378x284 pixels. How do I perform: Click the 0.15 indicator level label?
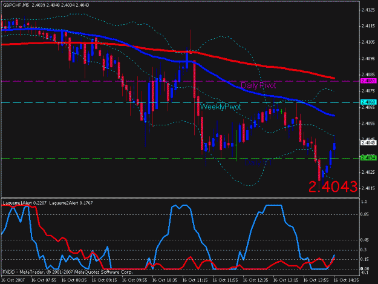365,259
